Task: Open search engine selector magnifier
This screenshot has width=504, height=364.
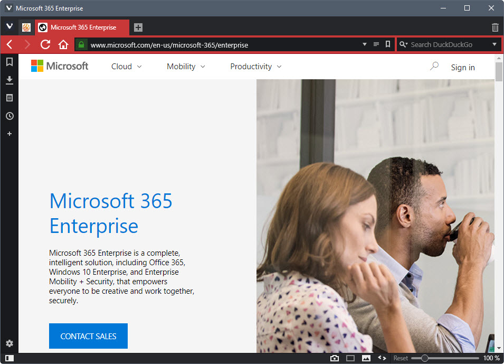Action: point(403,44)
